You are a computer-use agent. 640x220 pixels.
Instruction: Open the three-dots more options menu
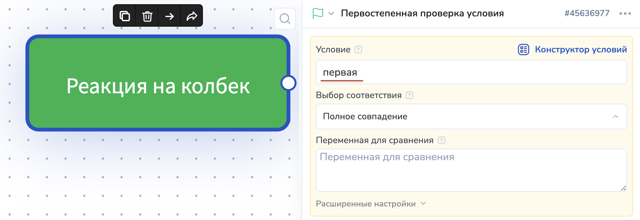point(625,14)
